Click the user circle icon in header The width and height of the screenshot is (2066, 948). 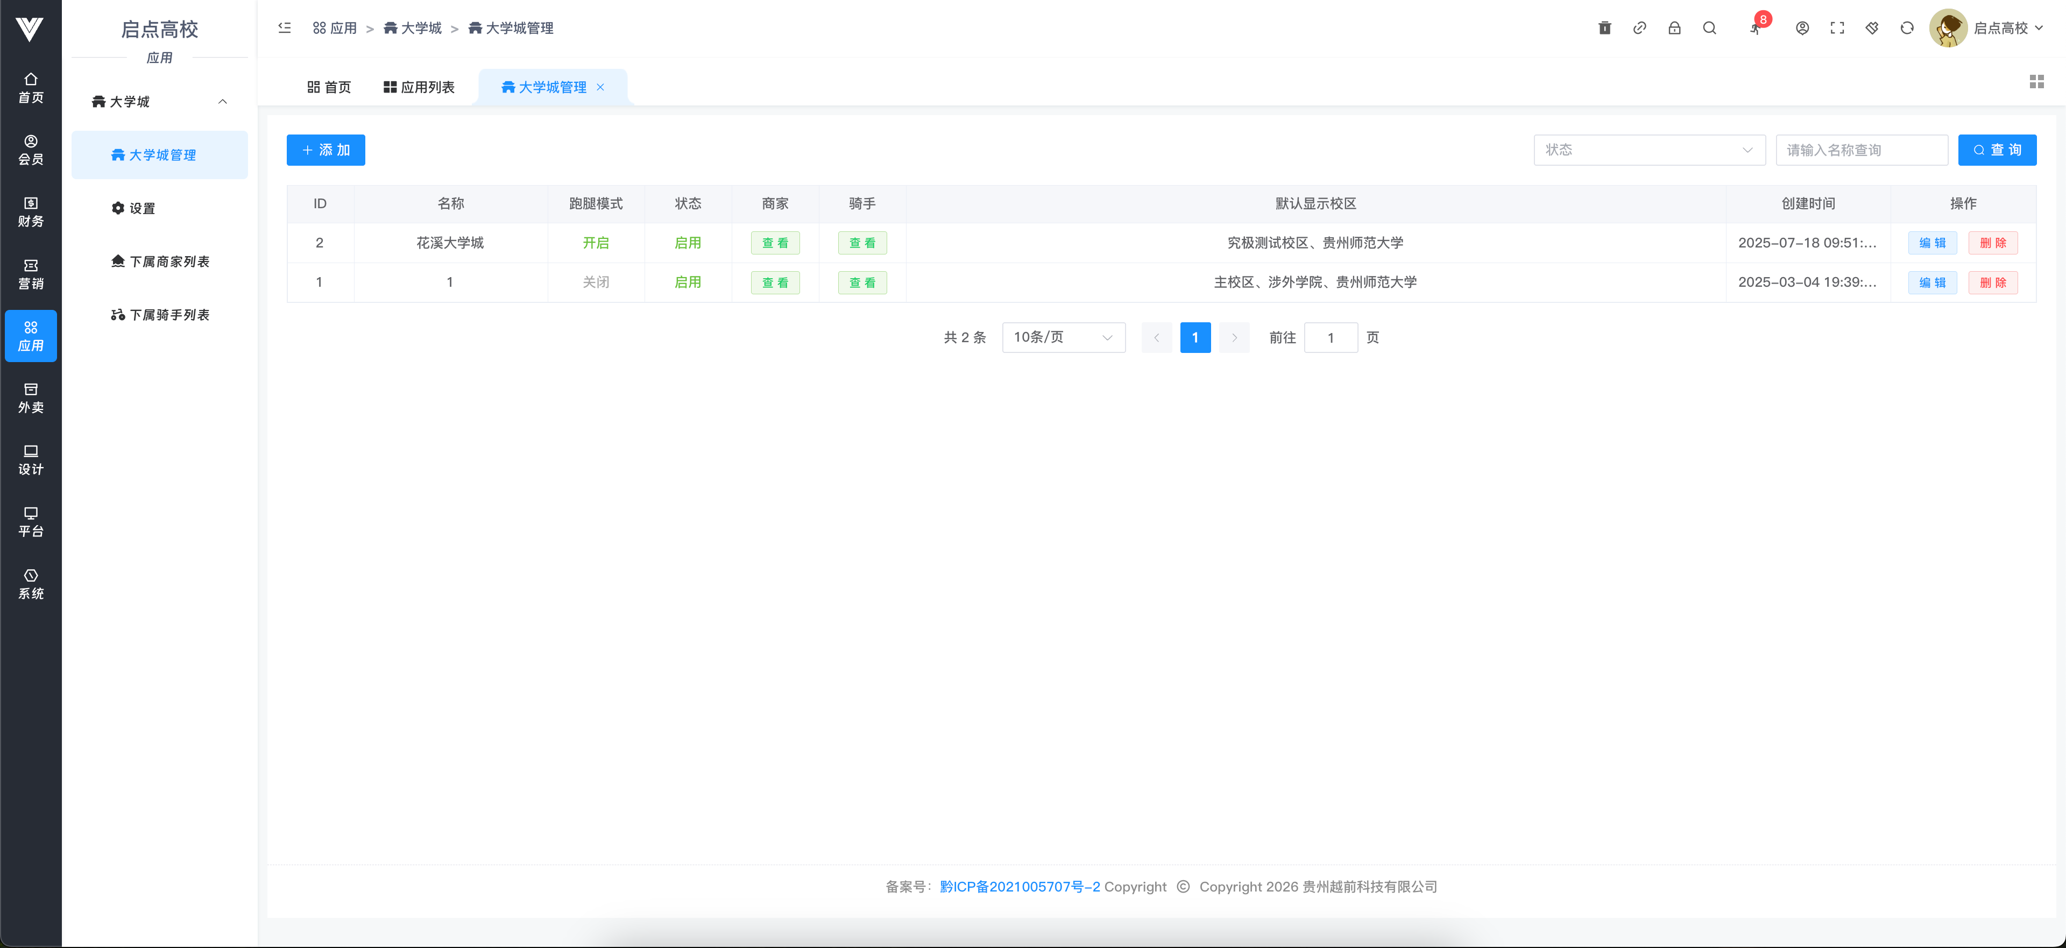(x=1802, y=28)
